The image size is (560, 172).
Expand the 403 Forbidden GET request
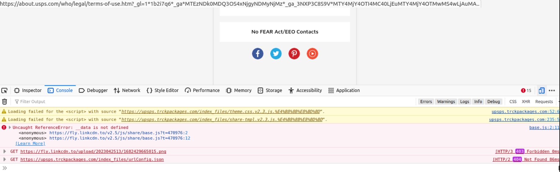coord(5,151)
